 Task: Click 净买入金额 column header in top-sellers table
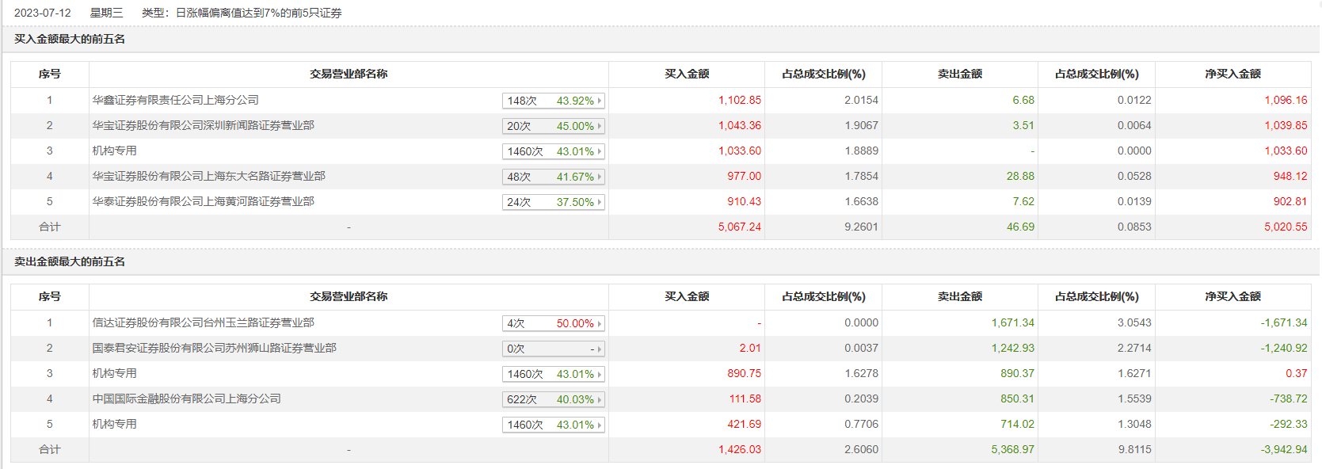point(1232,297)
